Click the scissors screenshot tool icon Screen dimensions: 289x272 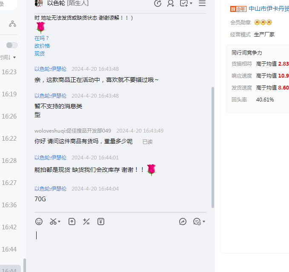[53, 221]
